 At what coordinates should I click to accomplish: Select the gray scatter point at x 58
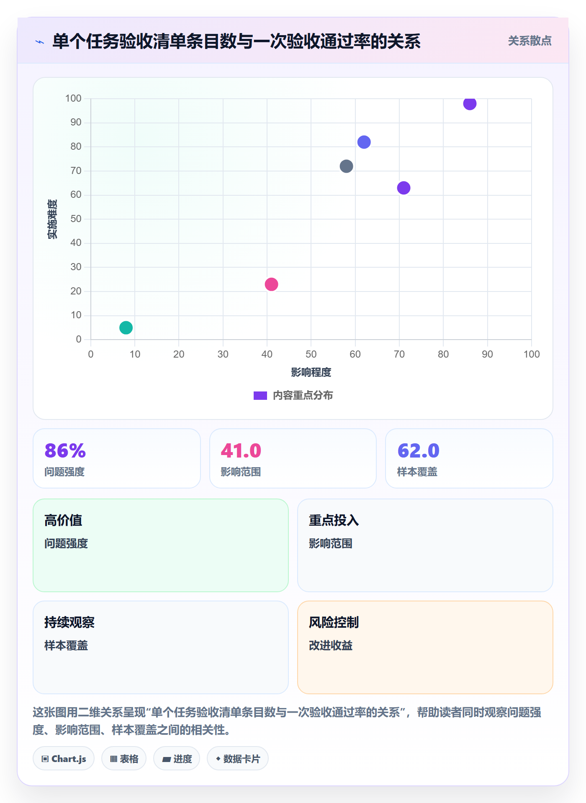[x=346, y=166]
